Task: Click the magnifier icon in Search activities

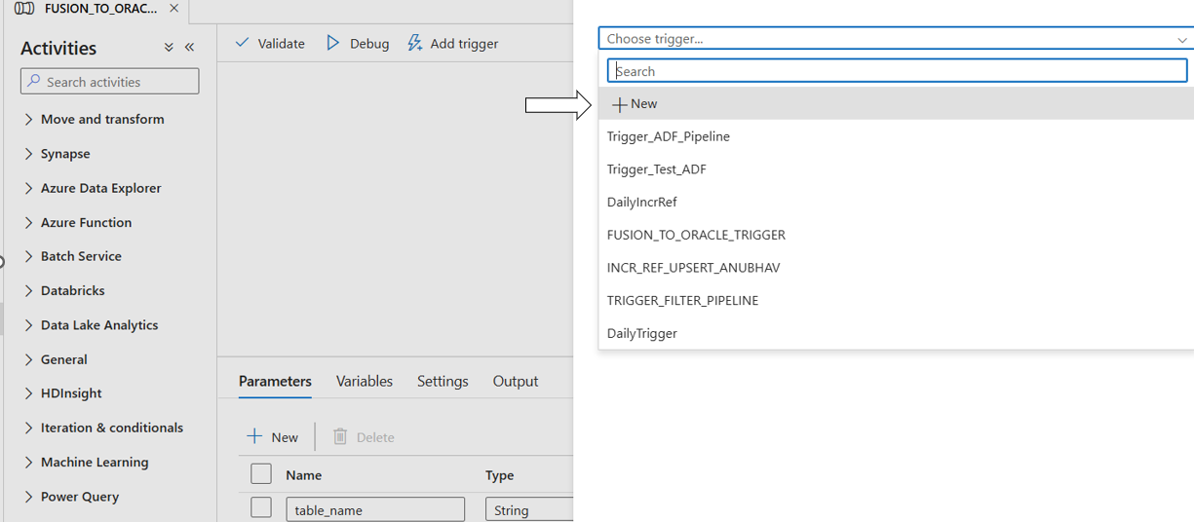Action: pos(34,81)
